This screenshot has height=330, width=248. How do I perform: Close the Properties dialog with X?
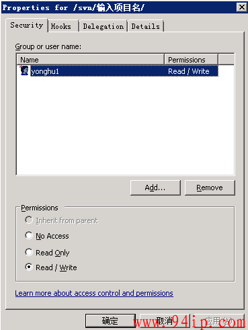242,7
